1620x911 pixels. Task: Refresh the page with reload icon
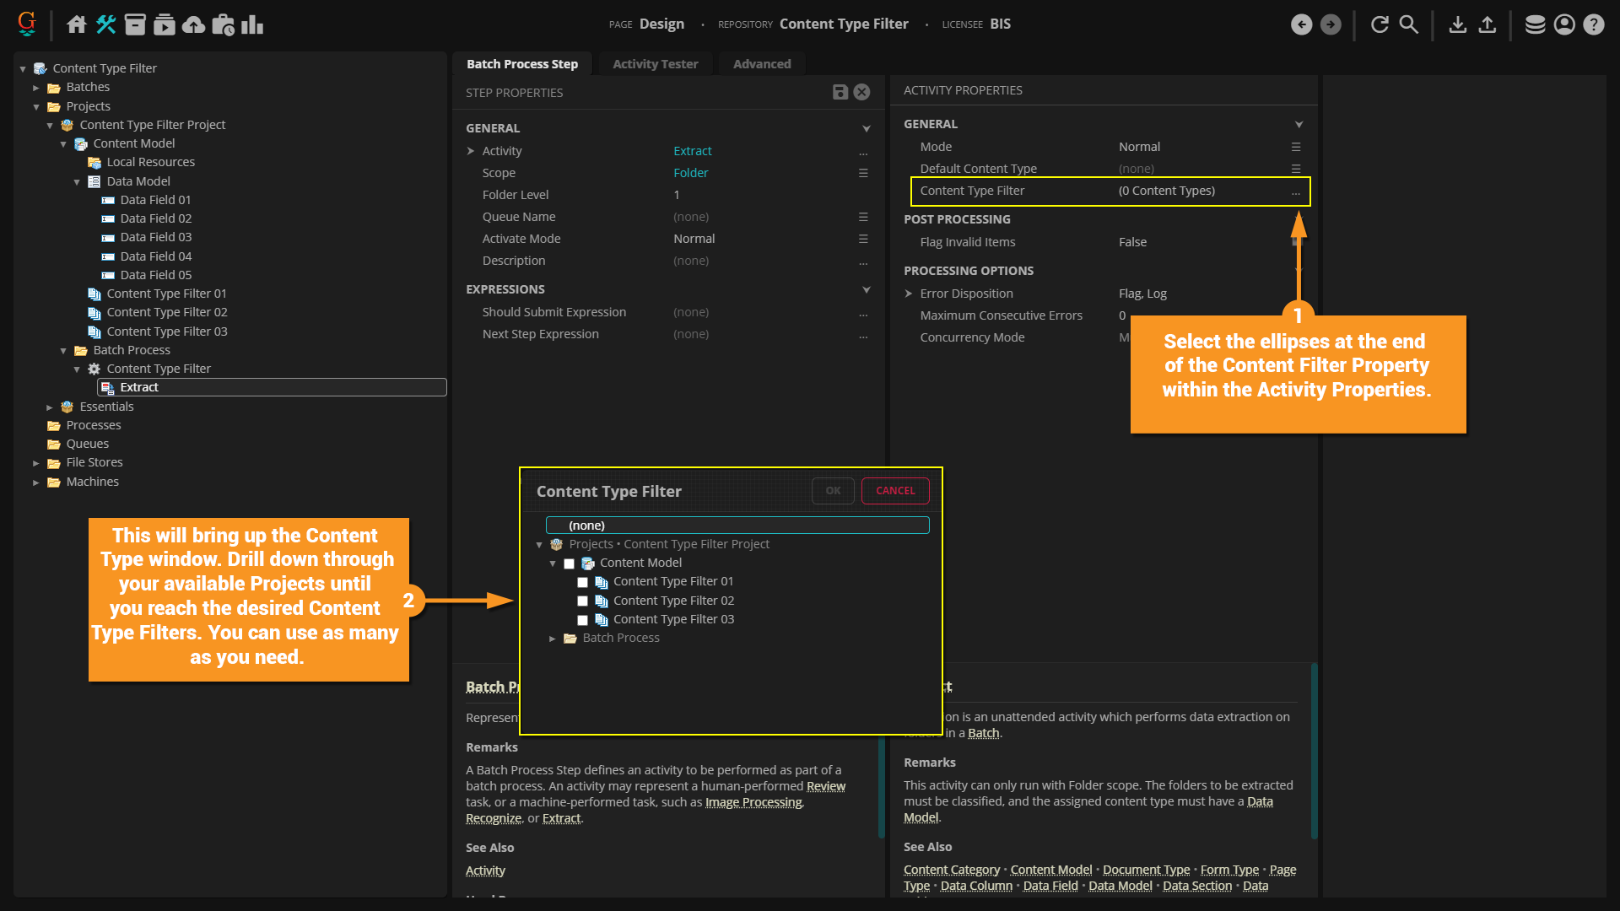tap(1380, 24)
